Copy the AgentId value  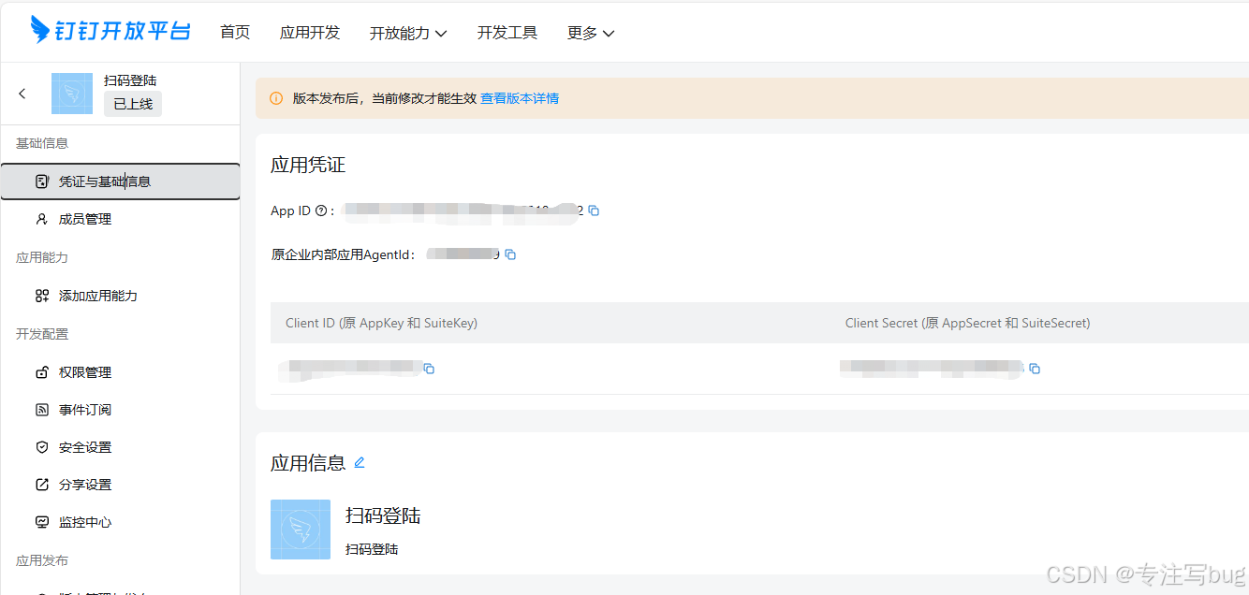[510, 254]
